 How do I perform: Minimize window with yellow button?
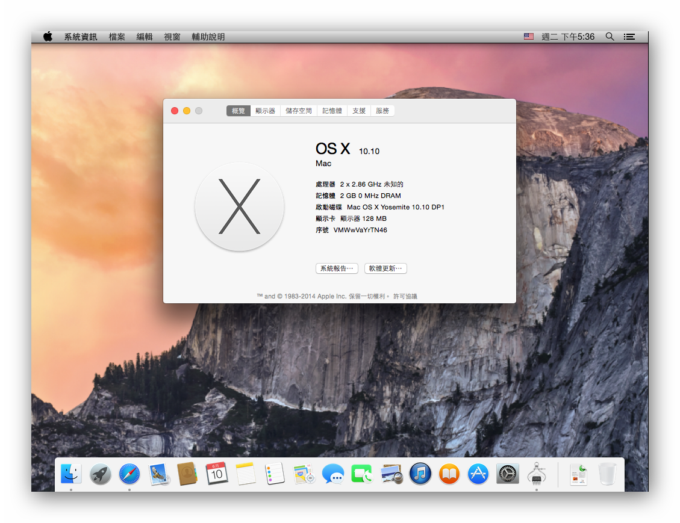[x=187, y=111]
